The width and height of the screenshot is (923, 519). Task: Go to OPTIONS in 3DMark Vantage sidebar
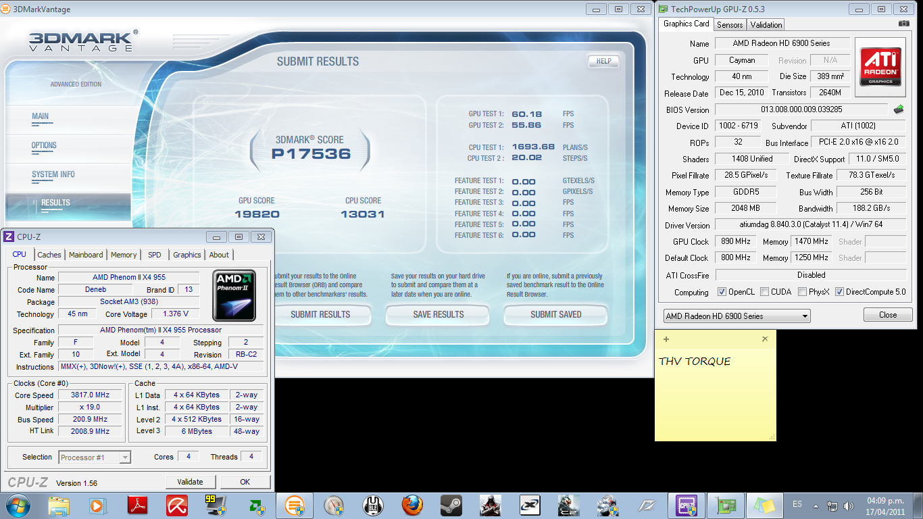coord(44,145)
